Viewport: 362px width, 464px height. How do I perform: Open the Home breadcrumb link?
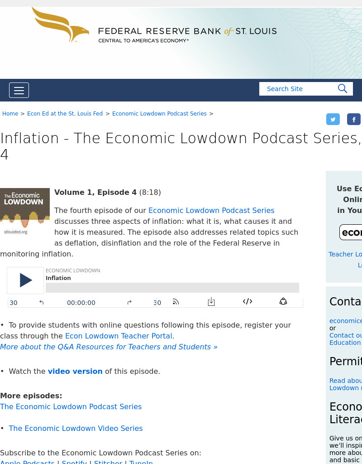pos(10,114)
